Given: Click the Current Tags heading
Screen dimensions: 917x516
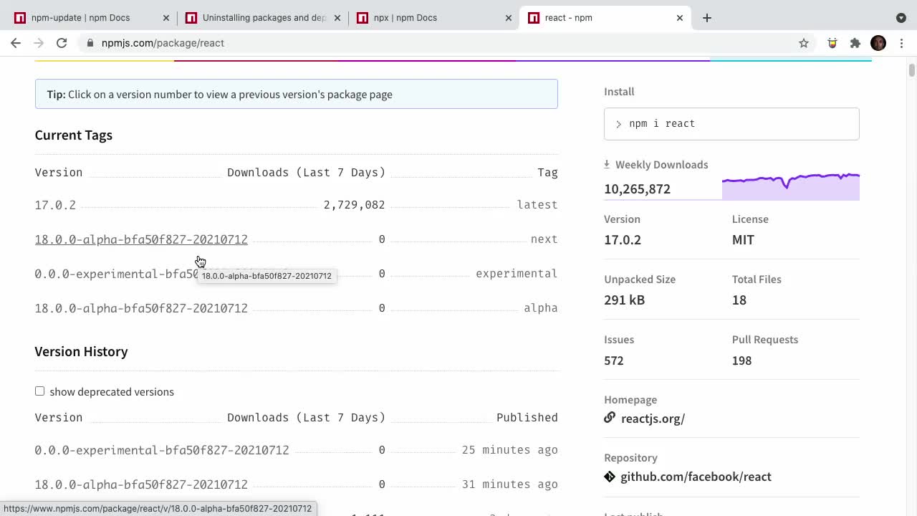Looking at the screenshot, I should pyautogui.click(x=74, y=135).
